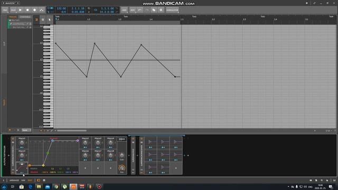Toggle power of the narrow middle device
The image size is (338, 190).
[x=133, y=139]
